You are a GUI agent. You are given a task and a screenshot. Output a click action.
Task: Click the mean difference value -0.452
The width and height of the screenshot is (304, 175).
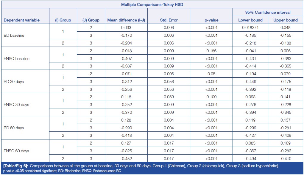[127, 159]
